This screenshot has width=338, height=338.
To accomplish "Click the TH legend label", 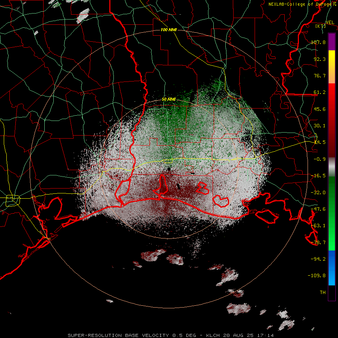I will pyautogui.click(x=323, y=293).
